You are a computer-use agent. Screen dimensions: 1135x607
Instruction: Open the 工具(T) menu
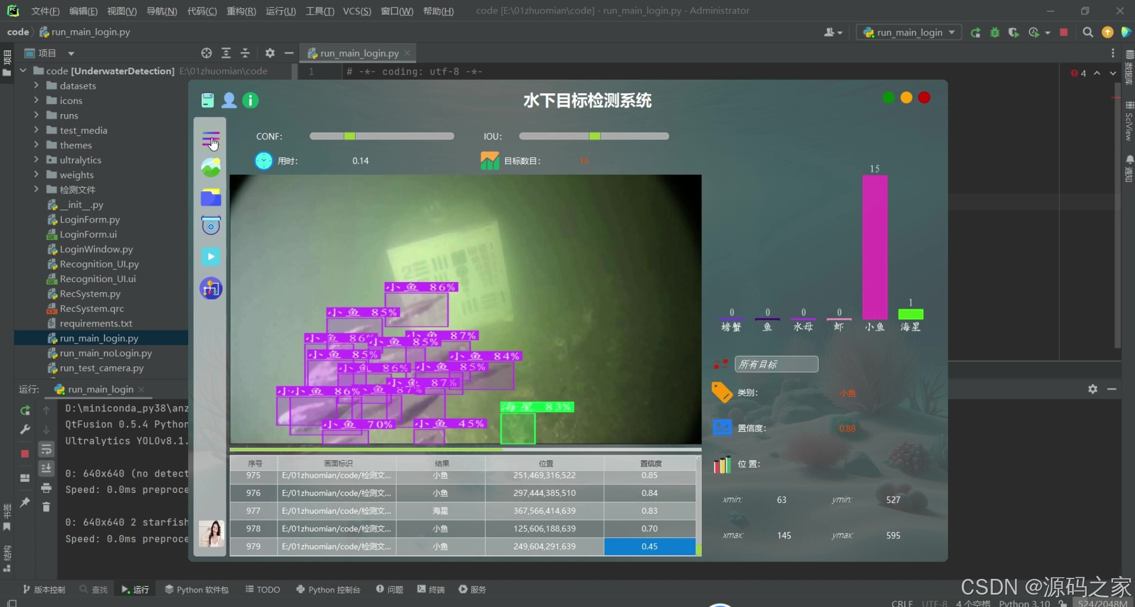[319, 11]
